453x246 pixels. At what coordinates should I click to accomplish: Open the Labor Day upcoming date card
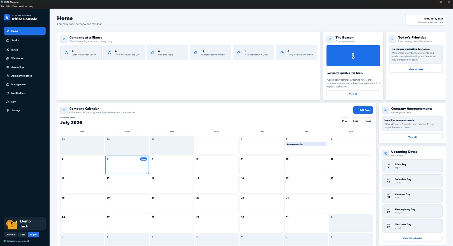[x=412, y=166]
